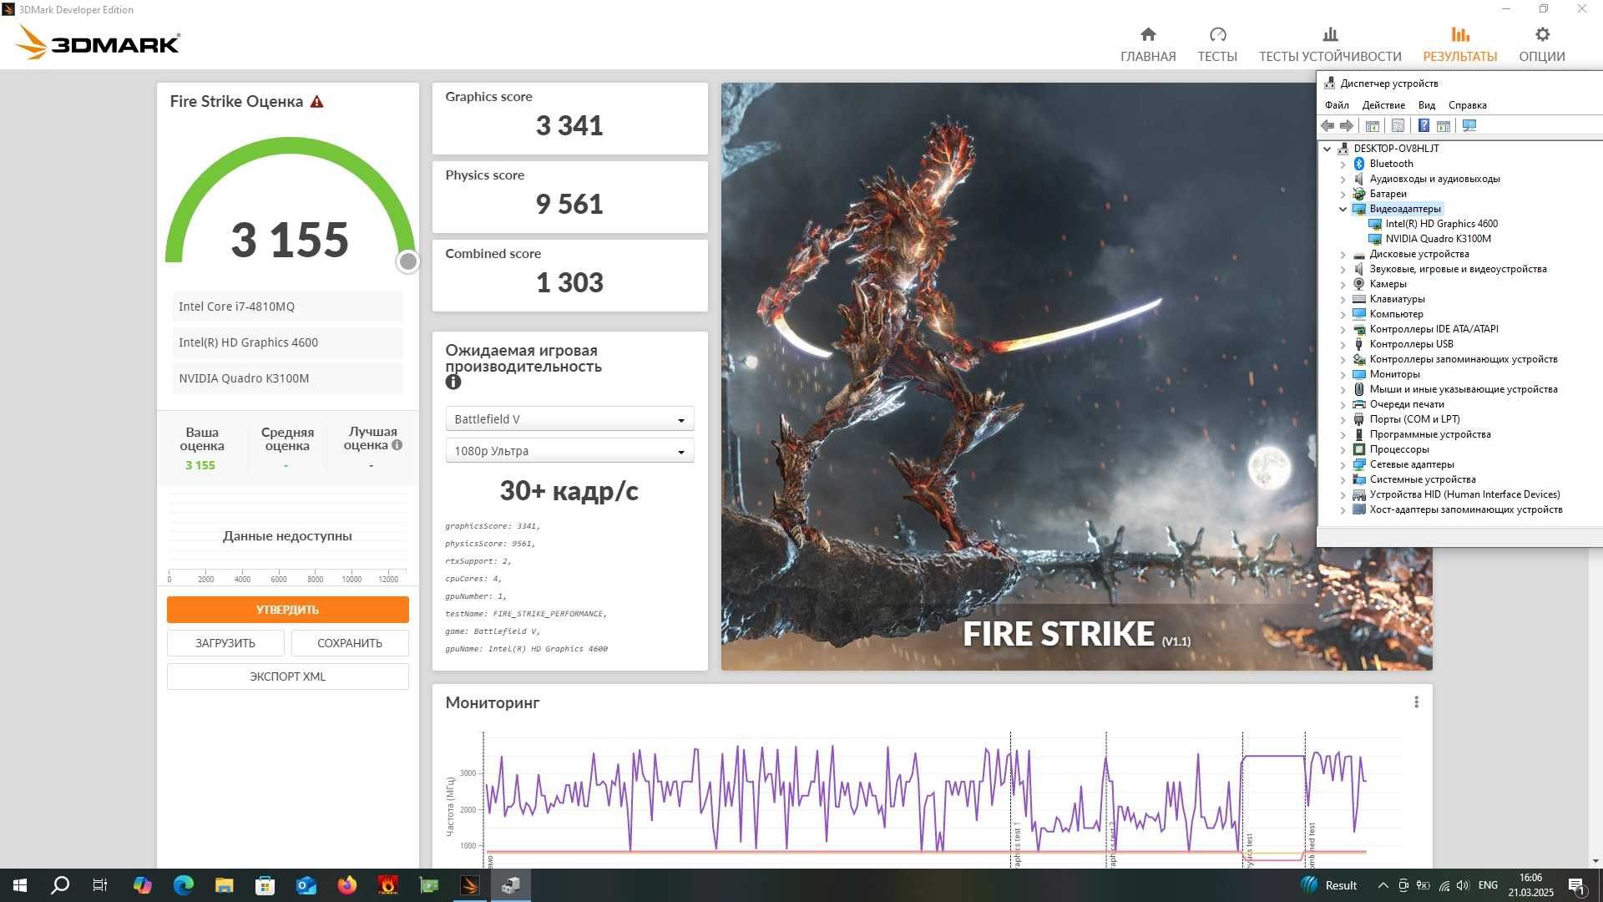The height and width of the screenshot is (902, 1603).
Task: Open Справка menu in Device Manager
Action: (1468, 105)
